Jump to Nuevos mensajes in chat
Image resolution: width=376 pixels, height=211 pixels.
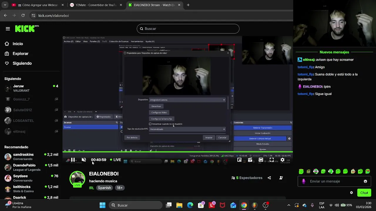(x=334, y=52)
